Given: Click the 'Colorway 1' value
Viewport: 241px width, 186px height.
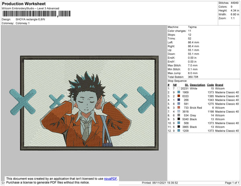Looking at the screenshot, I should 22,23.
